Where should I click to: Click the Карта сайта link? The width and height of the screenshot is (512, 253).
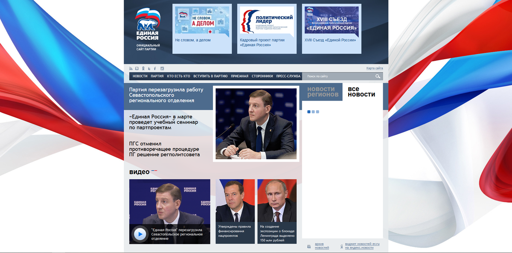tap(375, 68)
